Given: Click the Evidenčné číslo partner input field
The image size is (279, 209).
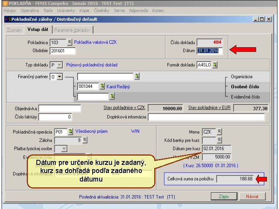Looking at the screenshot, I should [x=93, y=97].
